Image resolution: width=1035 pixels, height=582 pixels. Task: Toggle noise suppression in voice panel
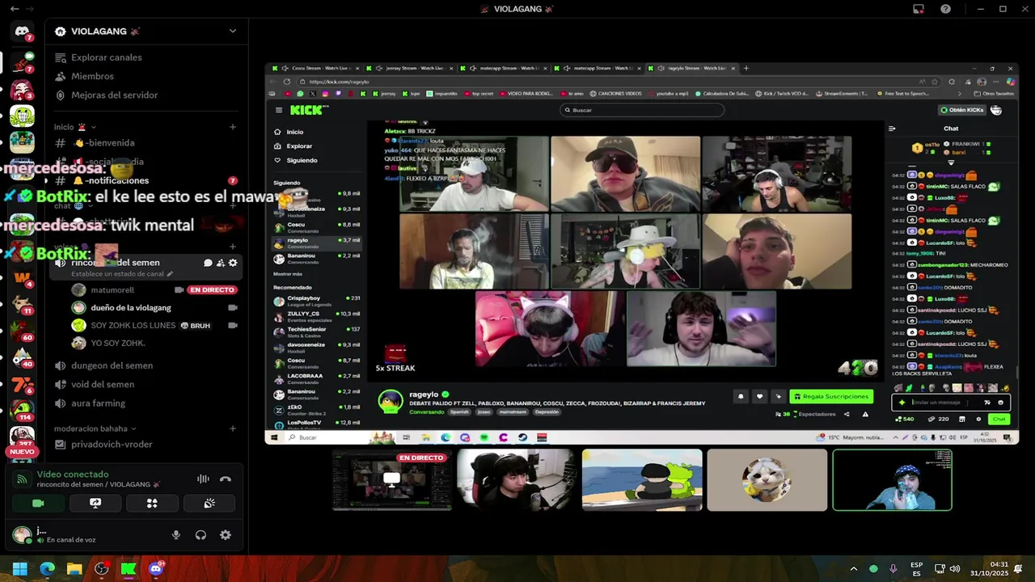point(203,479)
